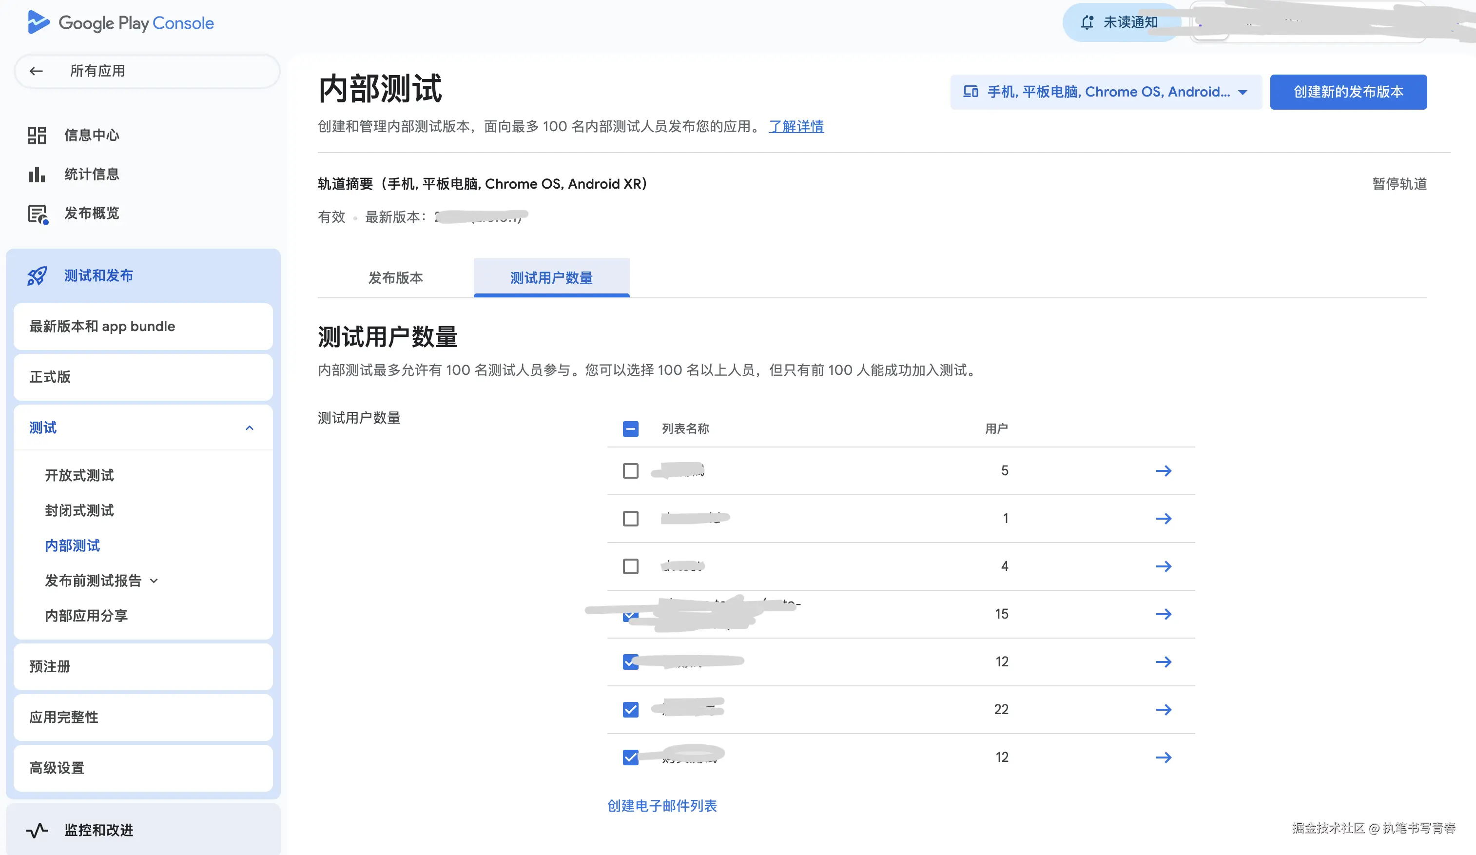
Task: 点击创建电子邮件列表链接
Action: 663,806
